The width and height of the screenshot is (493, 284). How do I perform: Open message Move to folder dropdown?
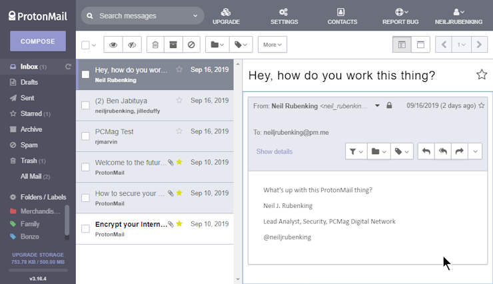pyautogui.click(x=379, y=151)
